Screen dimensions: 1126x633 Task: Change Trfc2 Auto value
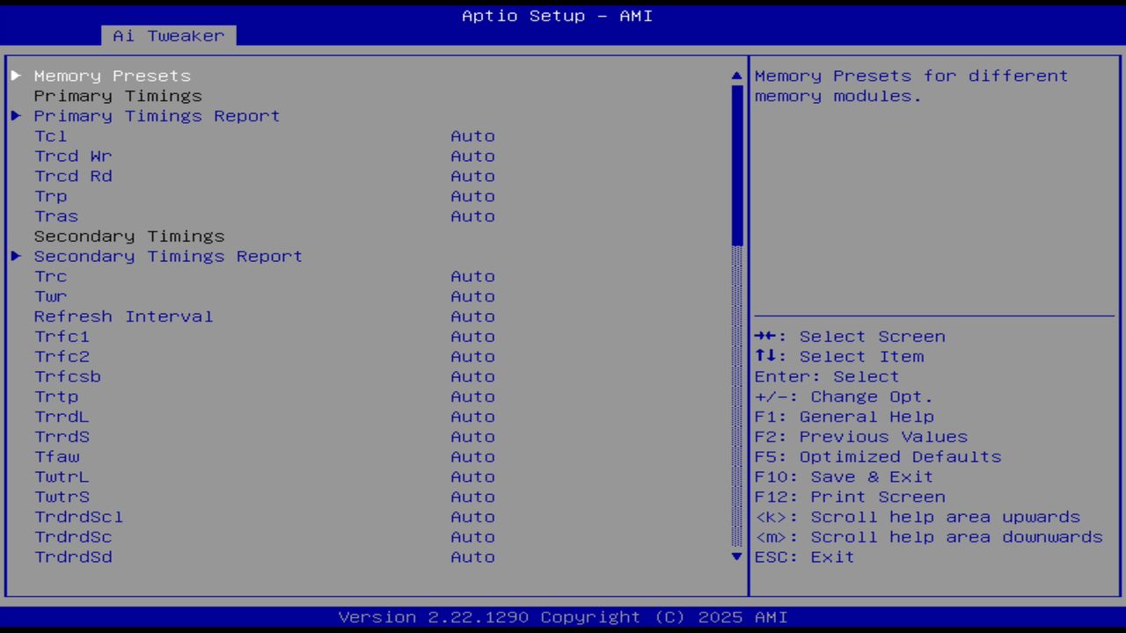[x=472, y=356]
